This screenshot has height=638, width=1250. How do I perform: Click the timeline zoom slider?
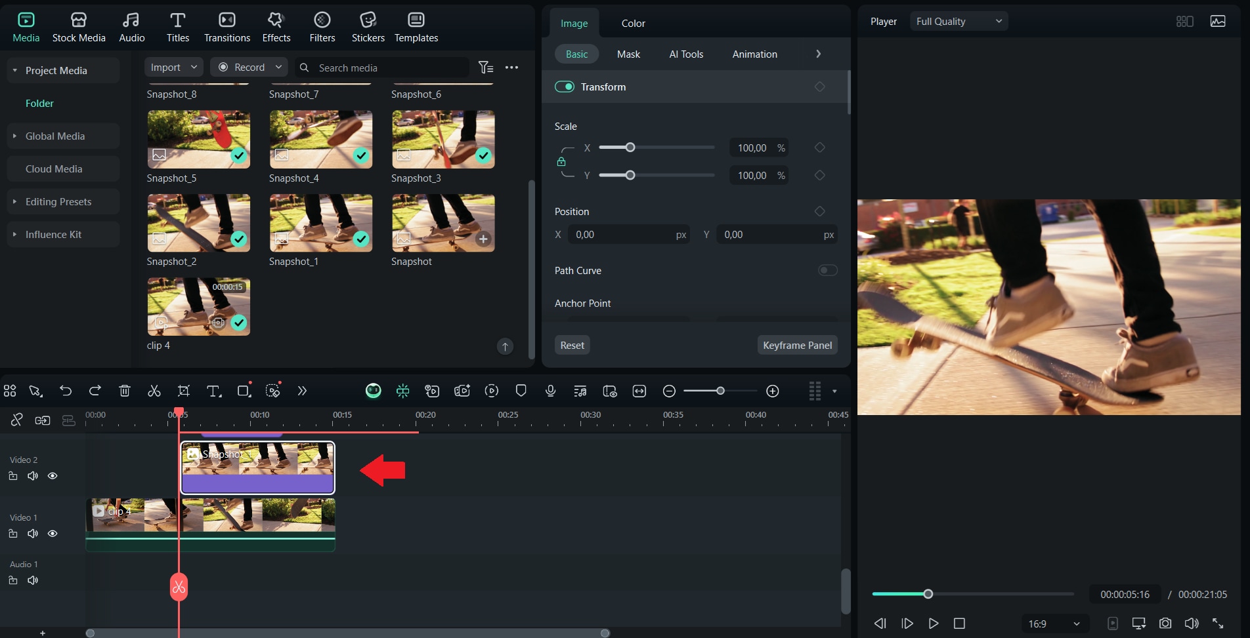point(720,391)
